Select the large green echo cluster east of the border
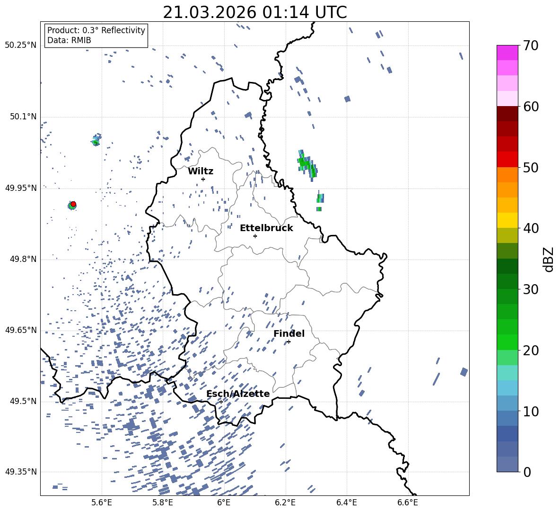Viewport: 560px width, 512px height. (x=306, y=164)
